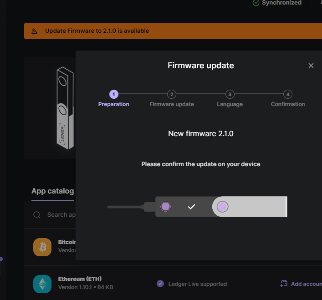The width and height of the screenshot is (322, 300).
Task: Select step 2 Firmware update circle
Action: coord(172,94)
